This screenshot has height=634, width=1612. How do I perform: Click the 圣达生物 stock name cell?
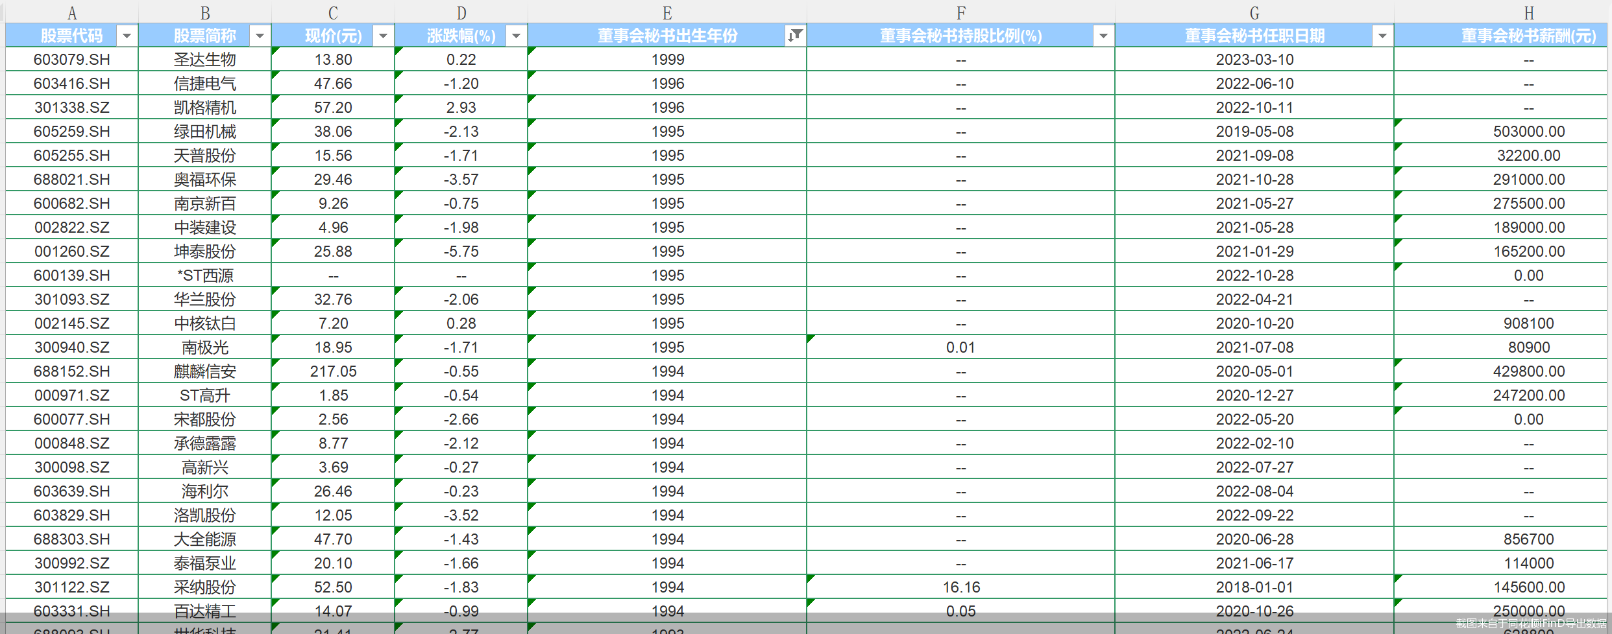205,60
